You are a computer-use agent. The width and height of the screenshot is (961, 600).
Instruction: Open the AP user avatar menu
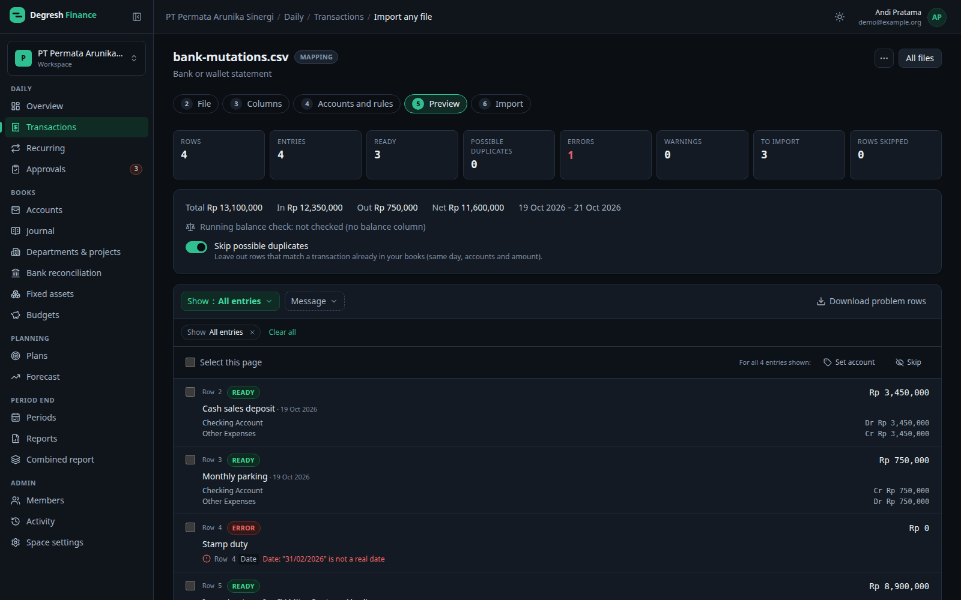click(x=936, y=17)
